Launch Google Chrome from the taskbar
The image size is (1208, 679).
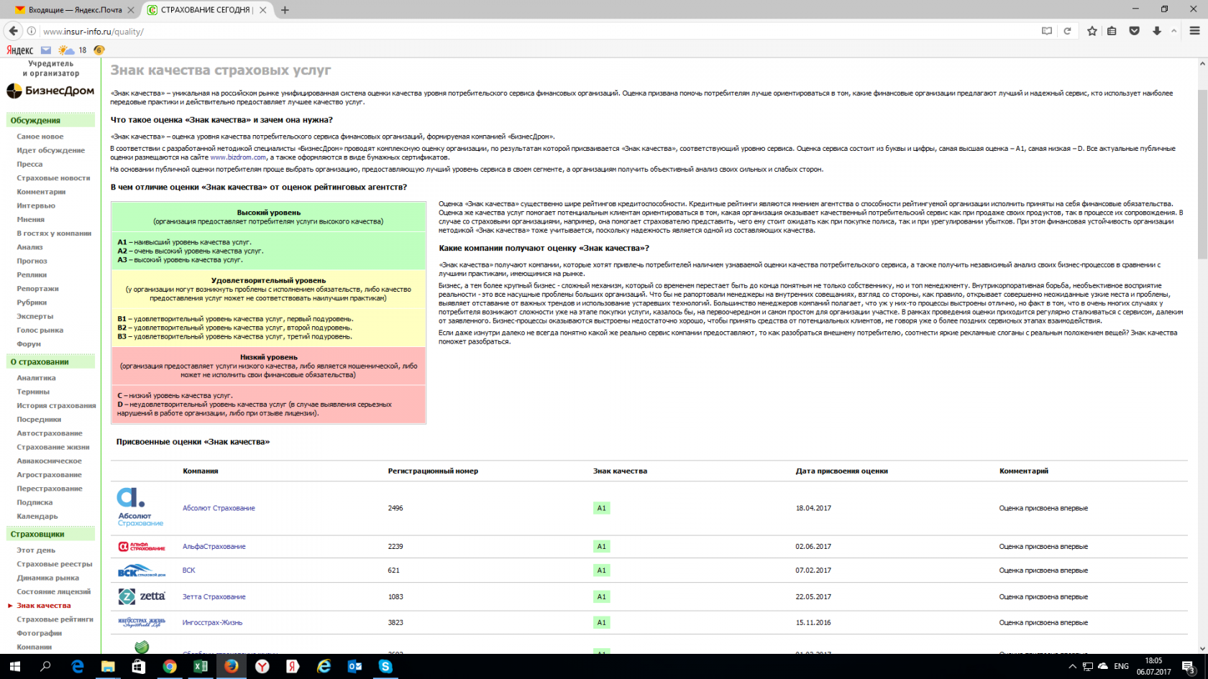point(170,667)
